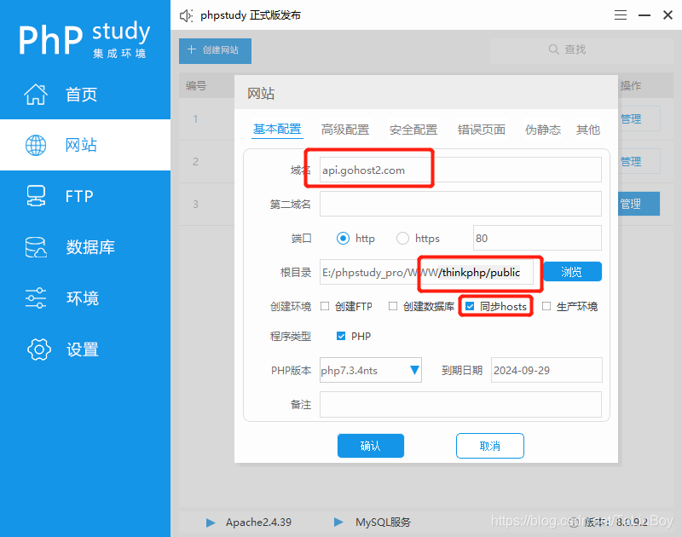Click the PHP study logo
Image resolution: width=682 pixels, height=537 pixels.
(x=84, y=38)
